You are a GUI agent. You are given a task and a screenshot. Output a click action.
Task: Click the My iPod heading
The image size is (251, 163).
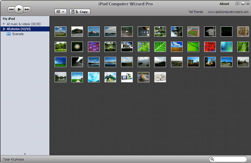[9, 19]
